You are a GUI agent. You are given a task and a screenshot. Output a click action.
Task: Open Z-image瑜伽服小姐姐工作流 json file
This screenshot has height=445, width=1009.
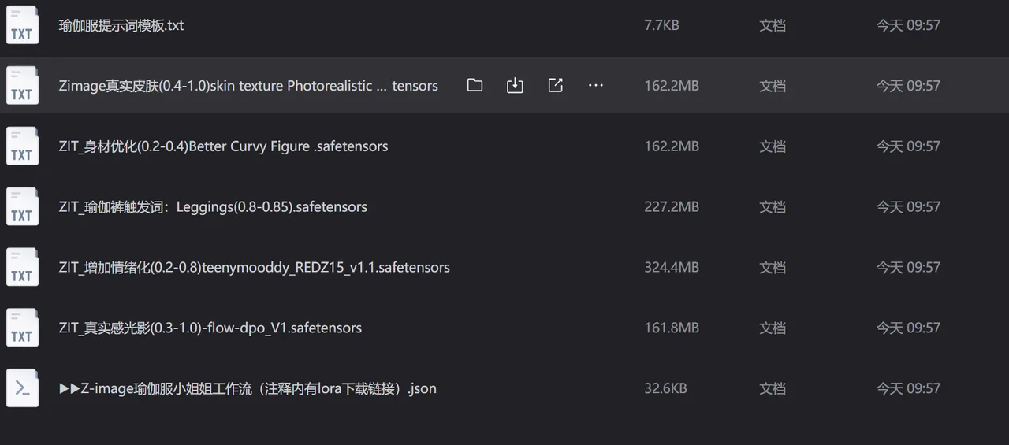coord(248,388)
